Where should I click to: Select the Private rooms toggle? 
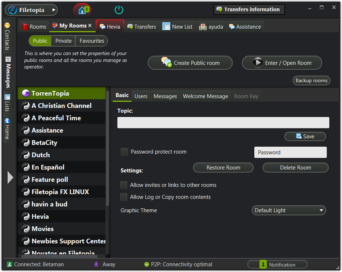click(x=63, y=41)
